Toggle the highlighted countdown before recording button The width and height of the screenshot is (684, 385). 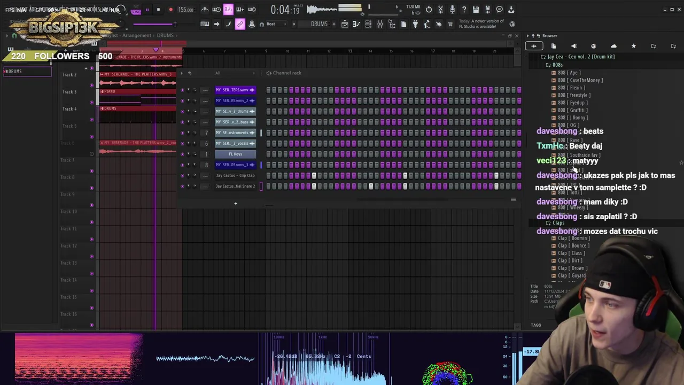[228, 10]
